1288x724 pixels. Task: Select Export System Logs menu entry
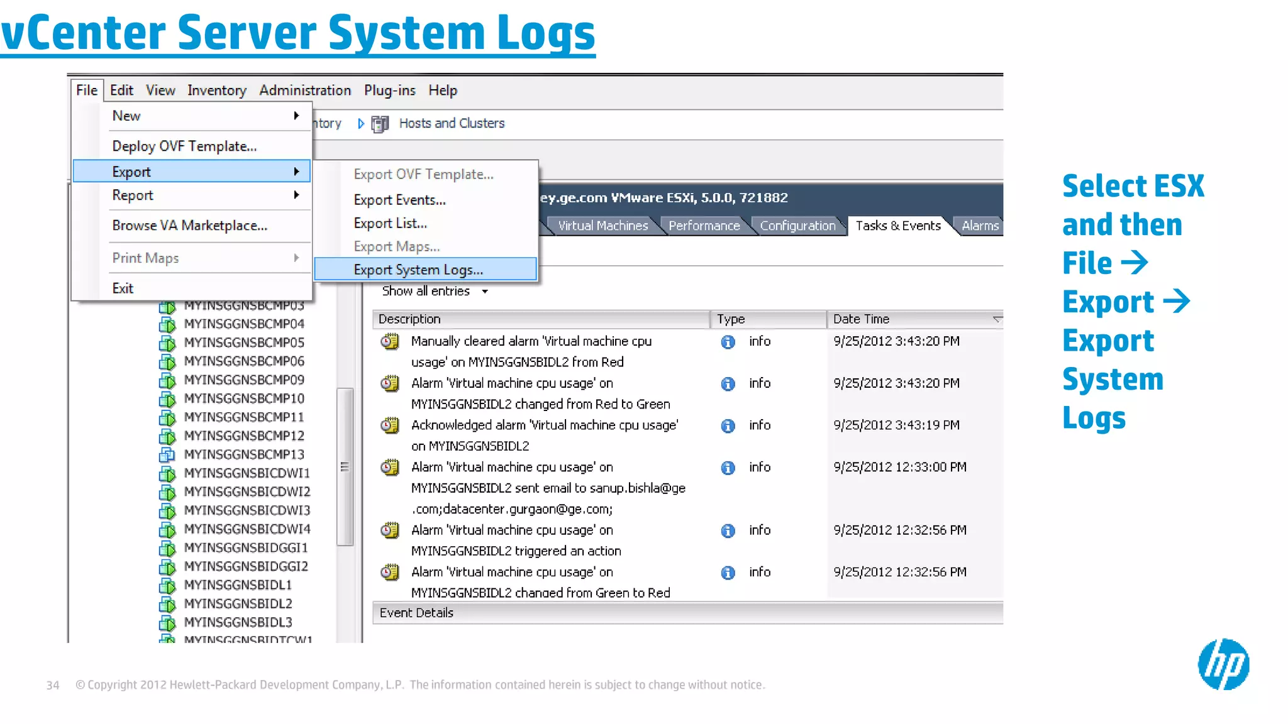418,270
